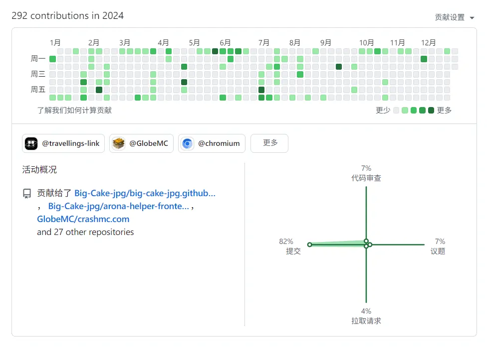
Task: Open Big-Cake-jpg/arona-helper-fronte... repository link
Action: point(119,206)
